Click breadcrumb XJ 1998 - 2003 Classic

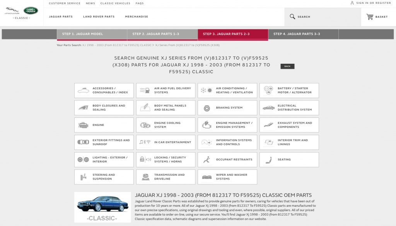click(117, 45)
